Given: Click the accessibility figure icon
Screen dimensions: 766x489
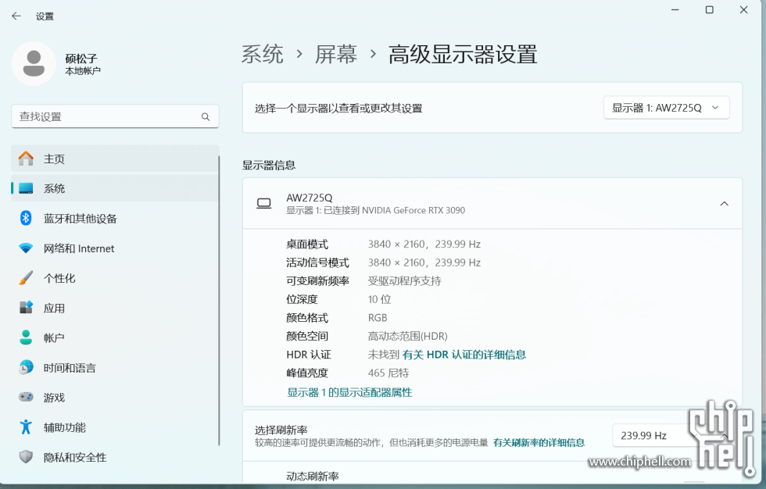Looking at the screenshot, I should click(26, 427).
